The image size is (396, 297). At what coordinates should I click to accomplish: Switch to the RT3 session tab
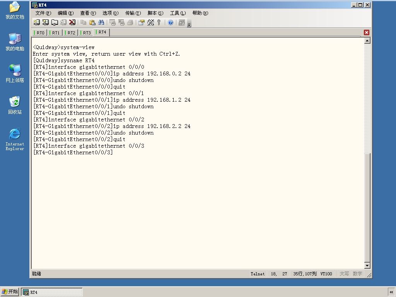pyautogui.click(x=86, y=33)
